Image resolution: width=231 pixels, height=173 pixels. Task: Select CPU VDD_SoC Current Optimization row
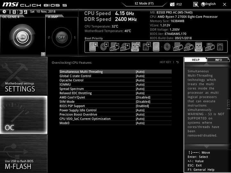click(x=116, y=119)
